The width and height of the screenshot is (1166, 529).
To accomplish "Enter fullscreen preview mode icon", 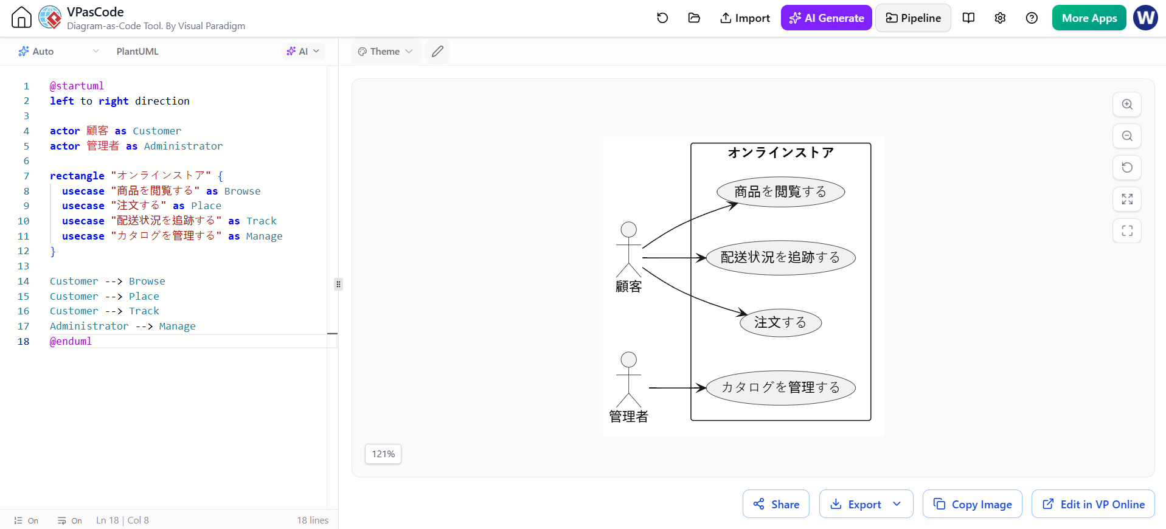I will (1127, 231).
